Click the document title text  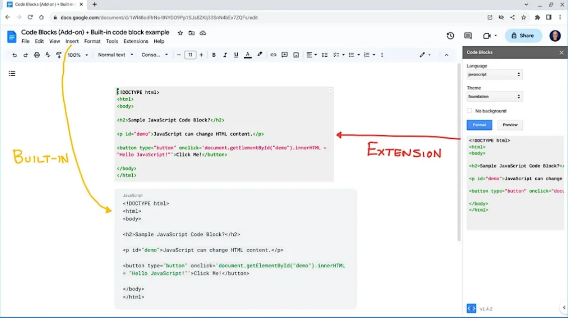96,33
